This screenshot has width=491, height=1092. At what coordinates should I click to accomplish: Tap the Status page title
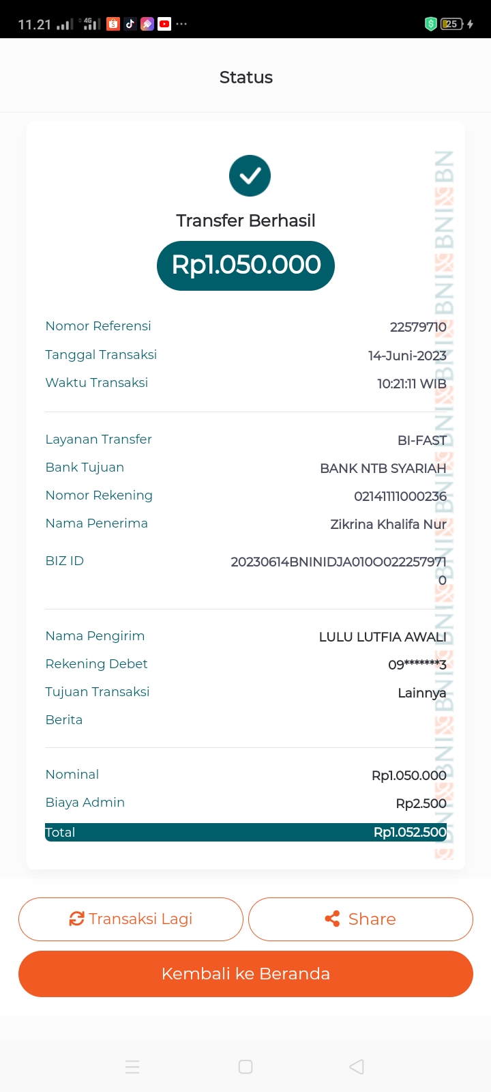click(246, 78)
